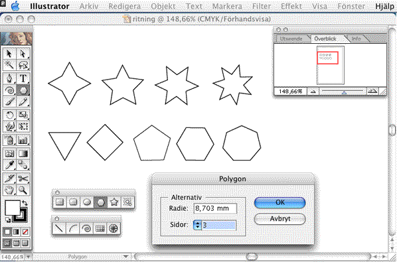This screenshot has width=397, height=262.
Task: Click navigator zoom slider handle
Action: click(x=344, y=93)
